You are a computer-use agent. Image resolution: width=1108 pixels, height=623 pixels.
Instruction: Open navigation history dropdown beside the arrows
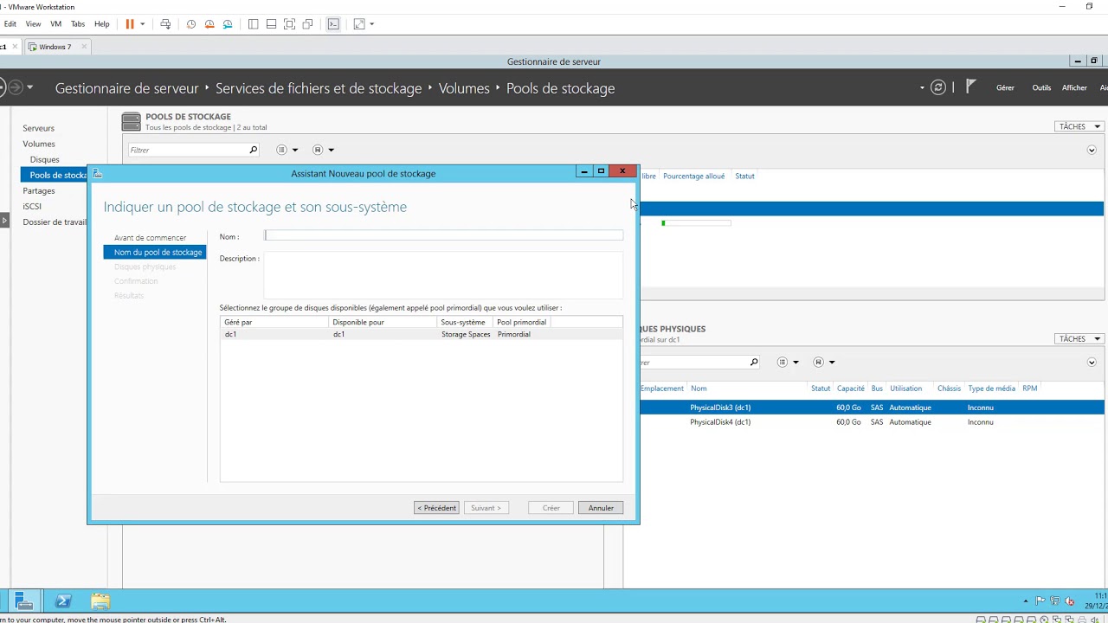(x=30, y=87)
